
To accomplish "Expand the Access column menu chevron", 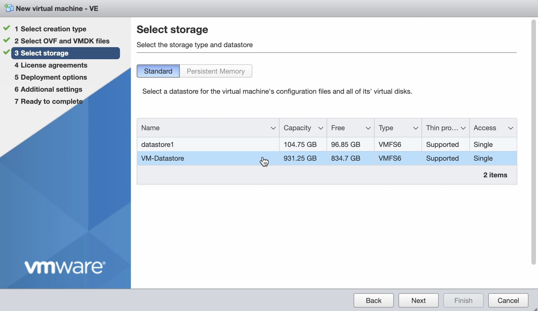I will click(x=510, y=128).
